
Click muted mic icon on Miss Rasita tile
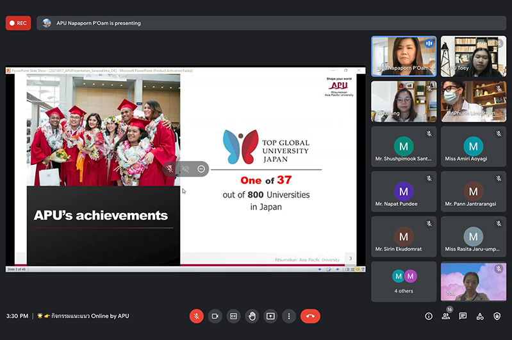tap(499, 224)
